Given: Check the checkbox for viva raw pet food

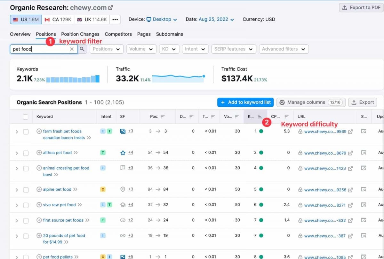Looking at the screenshot, I should tap(26, 204).
